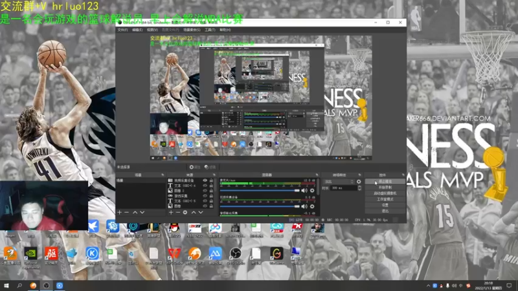Toggle the lock on the 游戏采集 source
This screenshot has height=291, width=518.
[x=211, y=196]
